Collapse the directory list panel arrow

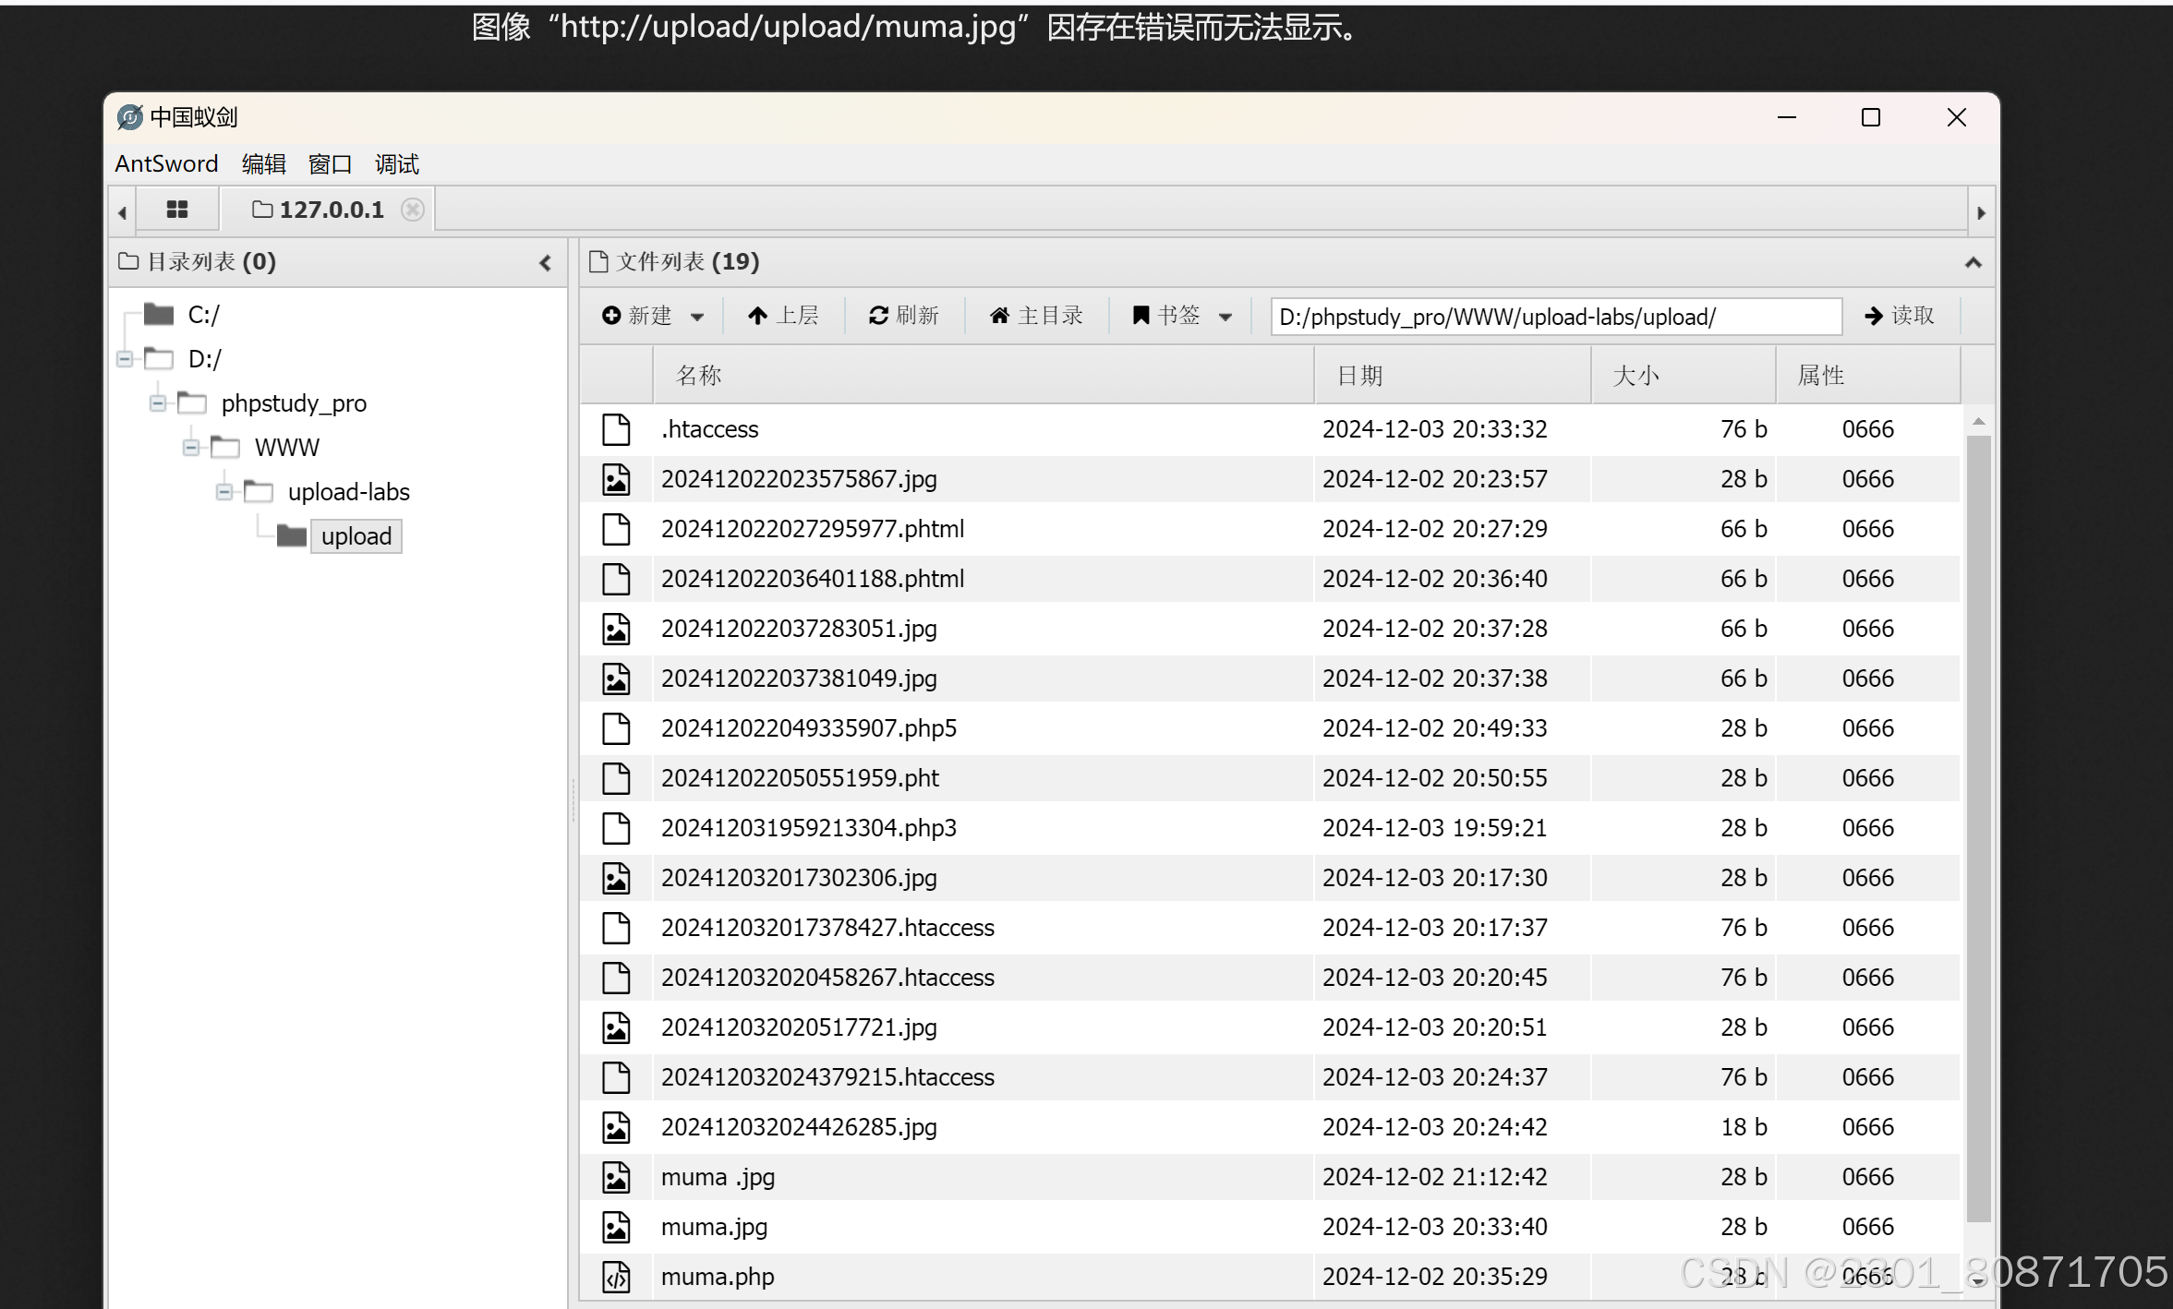[545, 263]
